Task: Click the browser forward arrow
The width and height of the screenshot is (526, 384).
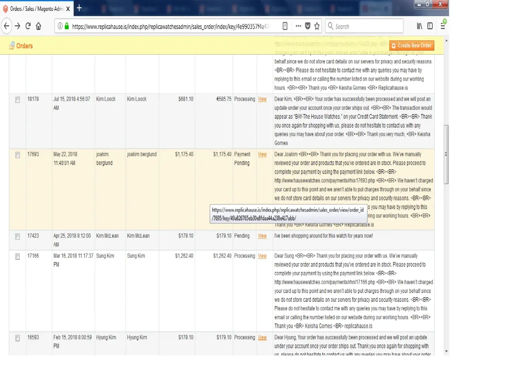Action: [18, 26]
